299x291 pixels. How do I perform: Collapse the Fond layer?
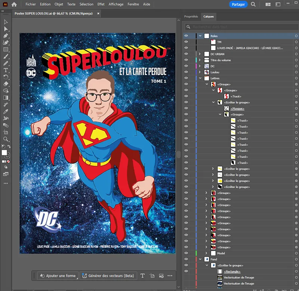point(200,259)
